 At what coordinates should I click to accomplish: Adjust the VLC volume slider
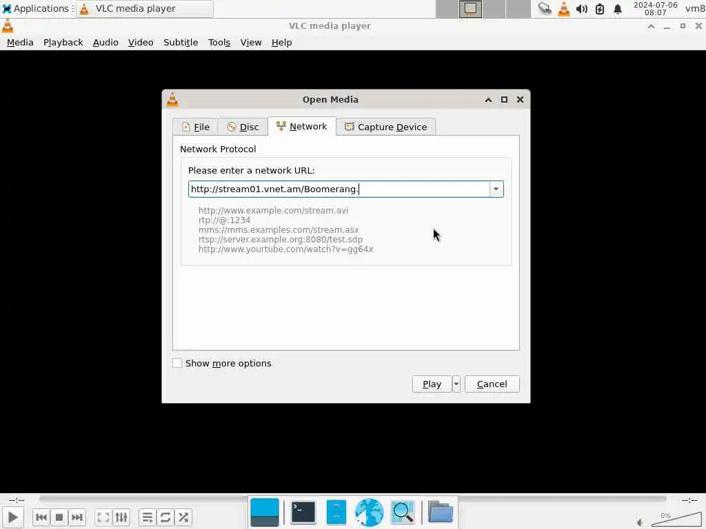[676, 519]
